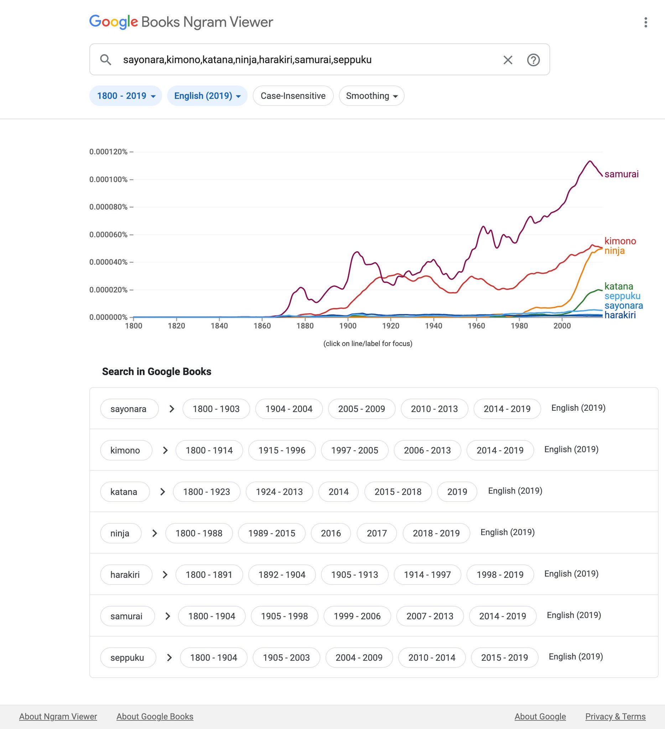Click the sayonara chip in search list
The image size is (665, 729).
(129, 409)
